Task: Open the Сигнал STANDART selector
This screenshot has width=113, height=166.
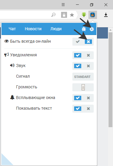Action: [x=83, y=77]
